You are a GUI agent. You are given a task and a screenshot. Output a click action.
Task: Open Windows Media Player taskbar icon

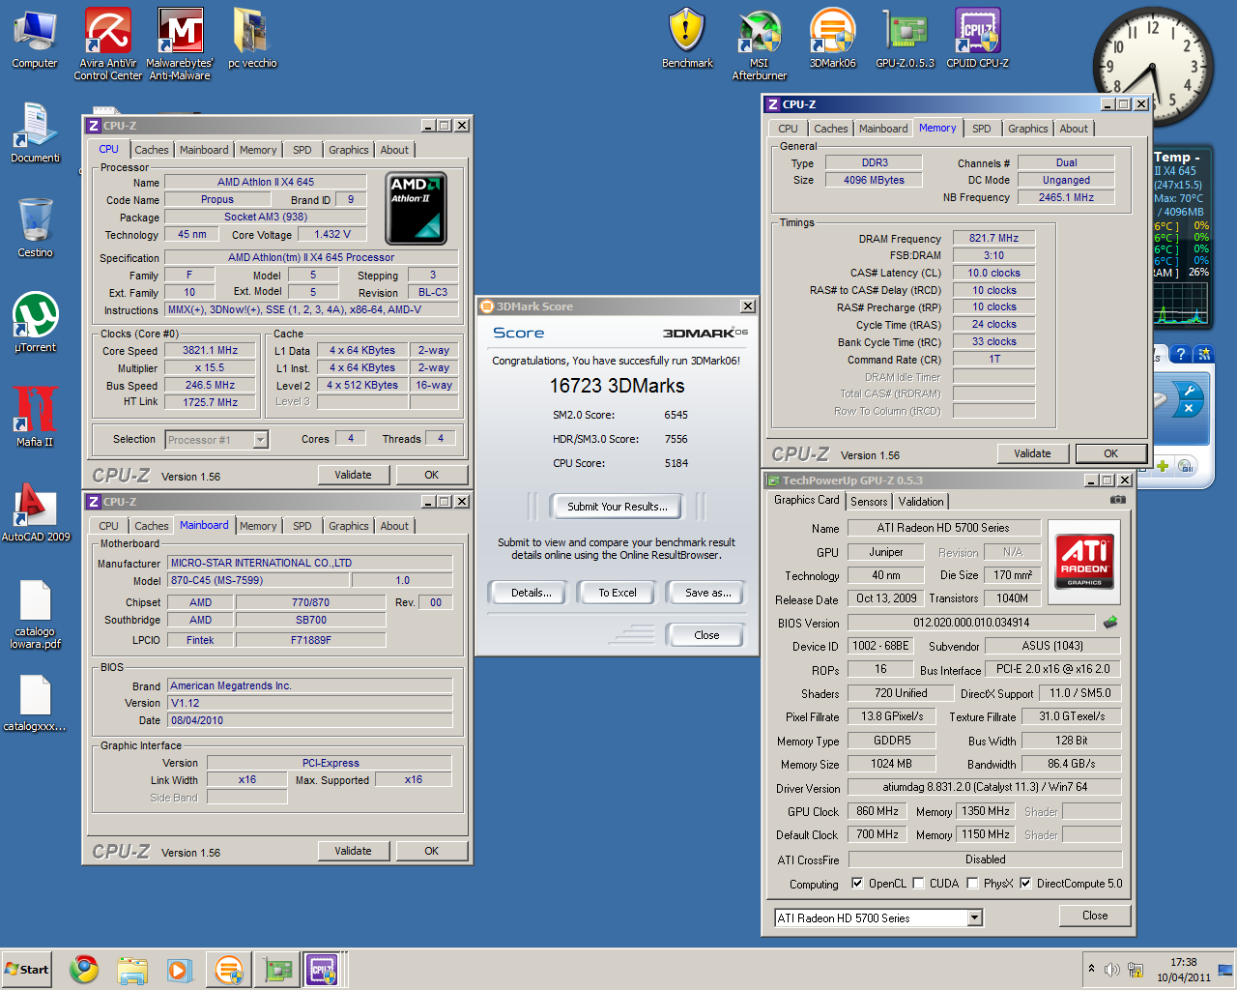(180, 969)
